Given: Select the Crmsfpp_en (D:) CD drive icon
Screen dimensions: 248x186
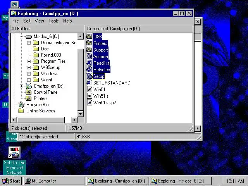Looking at the screenshot, I should point(29,86).
